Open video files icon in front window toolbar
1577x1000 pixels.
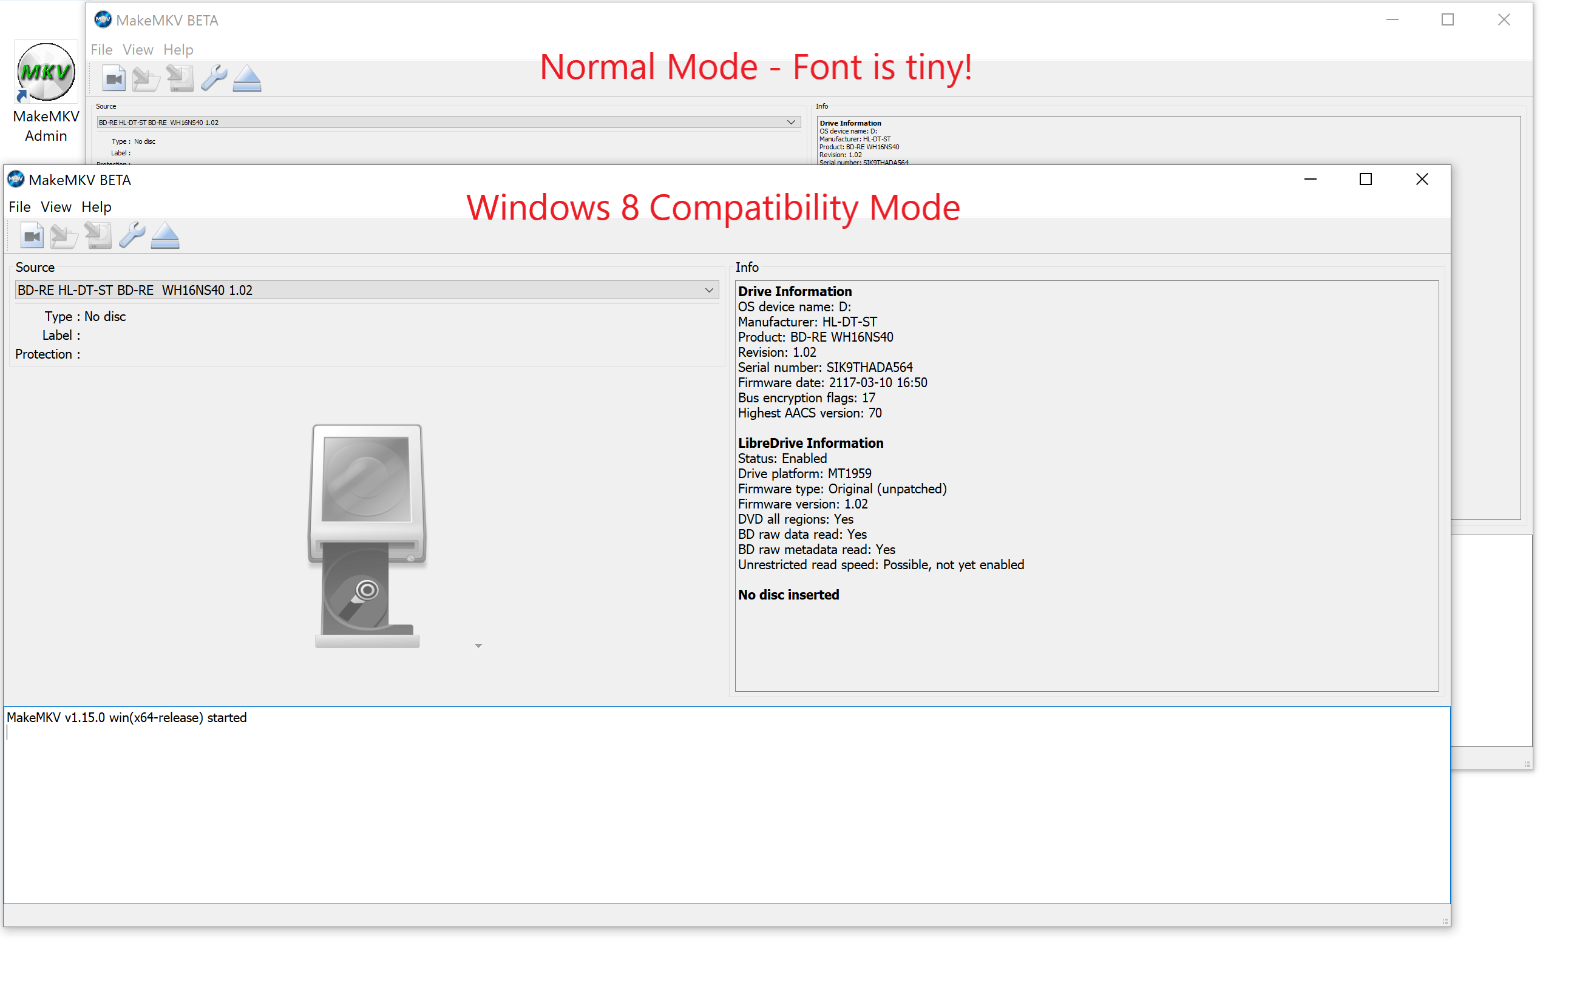click(32, 236)
